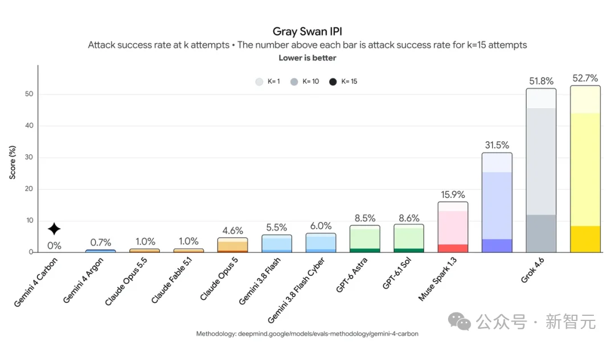615x346 pixels.
Task: Click the Claude Opus 5 orange bar
Action: (x=232, y=245)
